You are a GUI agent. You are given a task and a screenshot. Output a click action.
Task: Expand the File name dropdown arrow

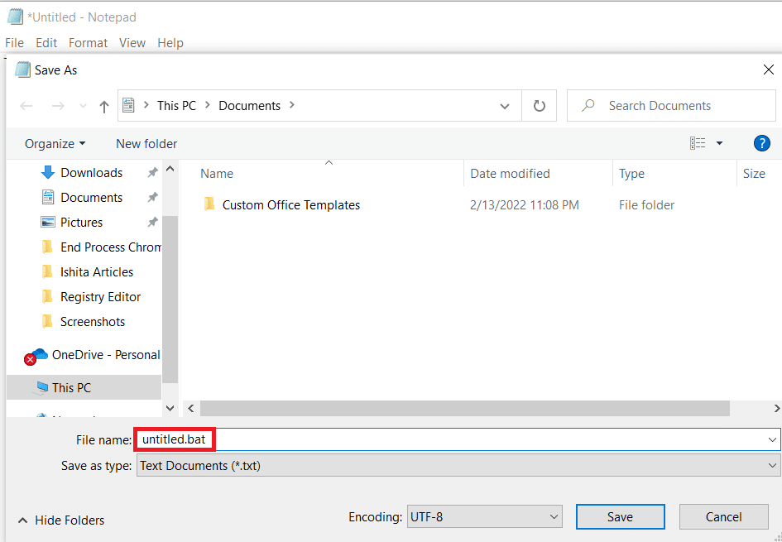(773, 439)
